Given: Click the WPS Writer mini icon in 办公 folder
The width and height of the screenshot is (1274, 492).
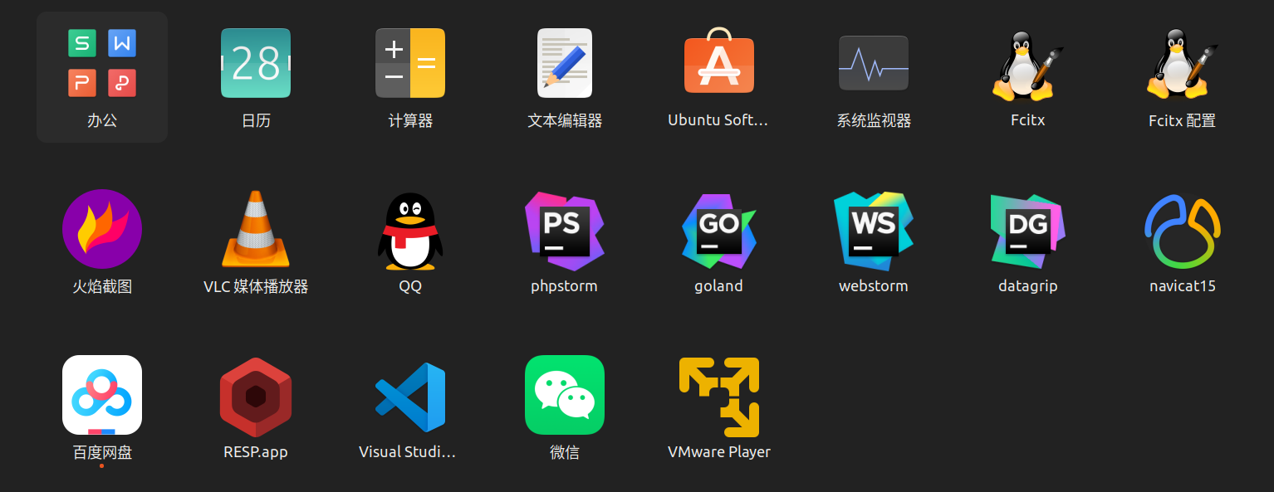Looking at the screenshot, I should 122,43.
